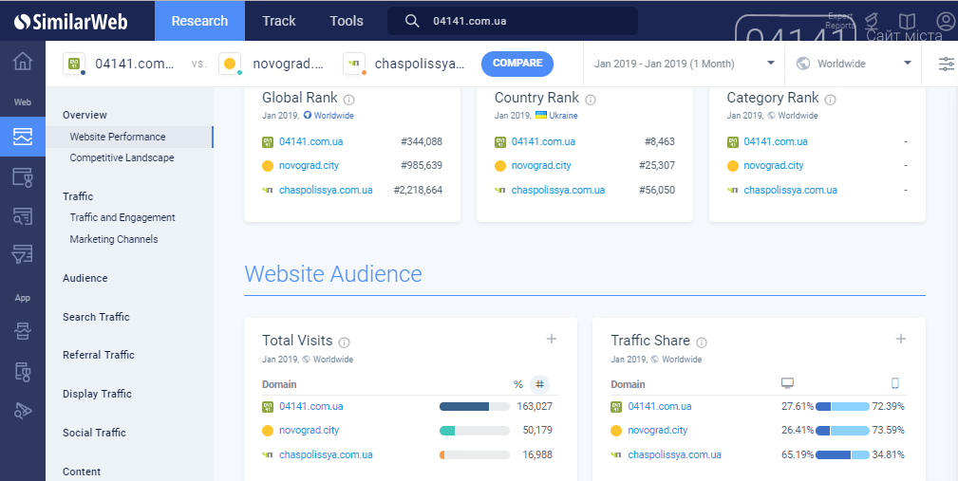Viewport: 958px width, 481px height.
Task: Click the Country Rank info icon
Action: click(x=591, y=99)
